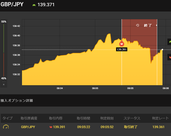Click the 終了 label in red zone
This screenshot has height=136, width=171.
pyautogui.click(x=148, y=25)
